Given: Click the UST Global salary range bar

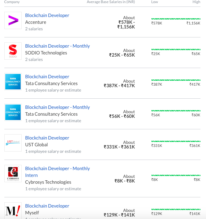Looking at the screenshot, I should (x=176, y=141).
